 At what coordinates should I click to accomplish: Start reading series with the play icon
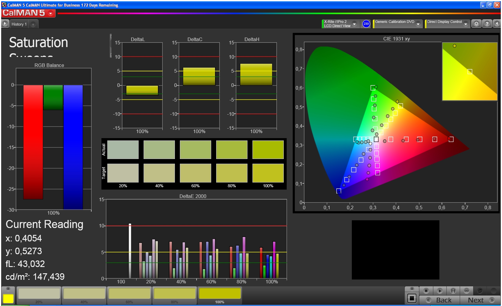pyautogui.click(x=440, y=291)
